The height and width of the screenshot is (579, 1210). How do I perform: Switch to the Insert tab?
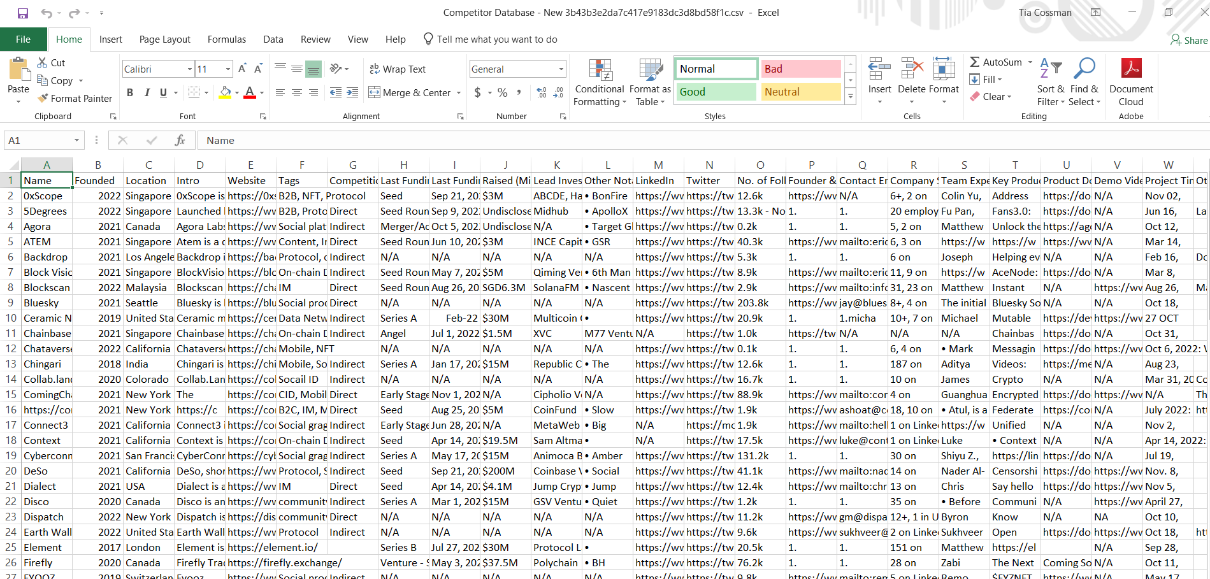(111, 39)
